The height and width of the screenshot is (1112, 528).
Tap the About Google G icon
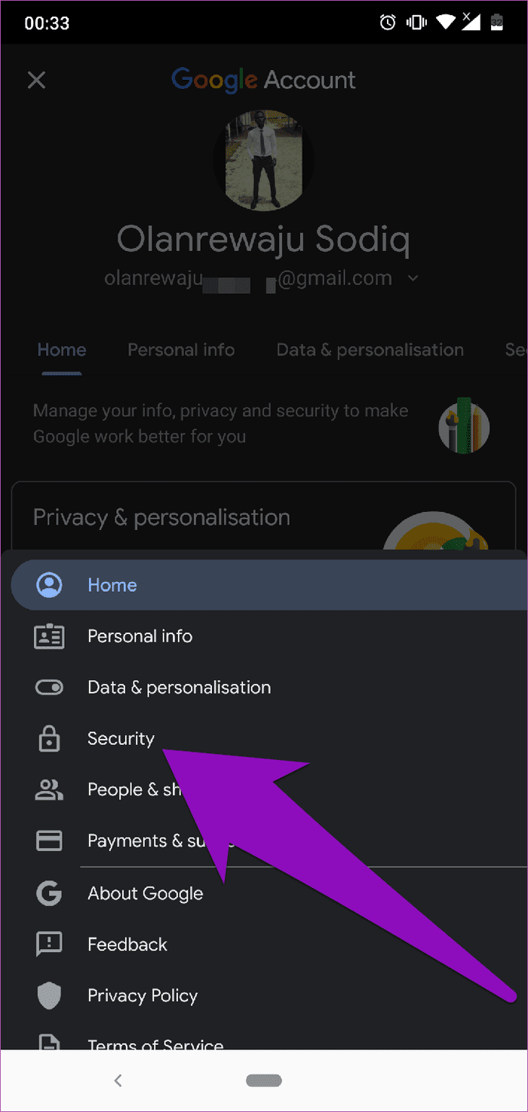tap(50, 893)
